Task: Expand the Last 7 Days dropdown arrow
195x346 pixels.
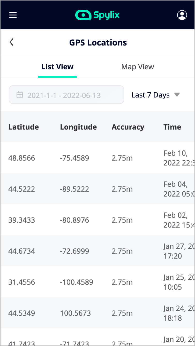Action: tap(177, 95)
